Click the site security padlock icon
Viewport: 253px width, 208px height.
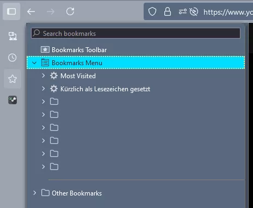[x=168, y=12]
